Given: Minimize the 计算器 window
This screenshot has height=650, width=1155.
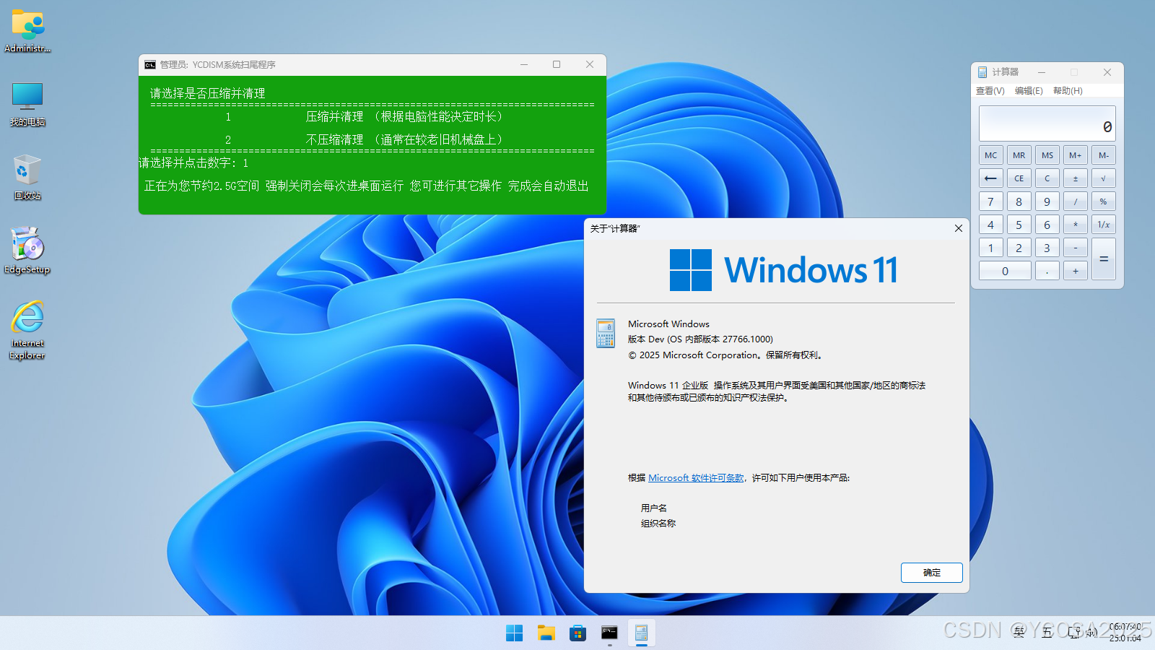Looking at the screenshot, I should (1042, 72).
